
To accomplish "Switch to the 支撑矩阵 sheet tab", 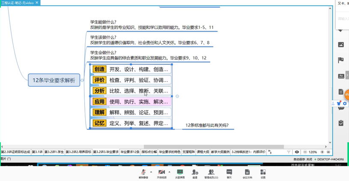I will click(x=188, y=152).
